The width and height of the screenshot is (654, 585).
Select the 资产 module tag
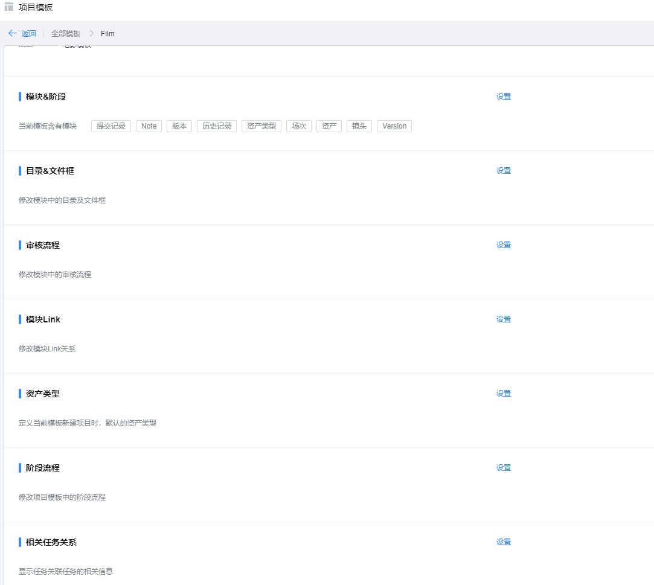pyautogui.click(x=329, y=126)
